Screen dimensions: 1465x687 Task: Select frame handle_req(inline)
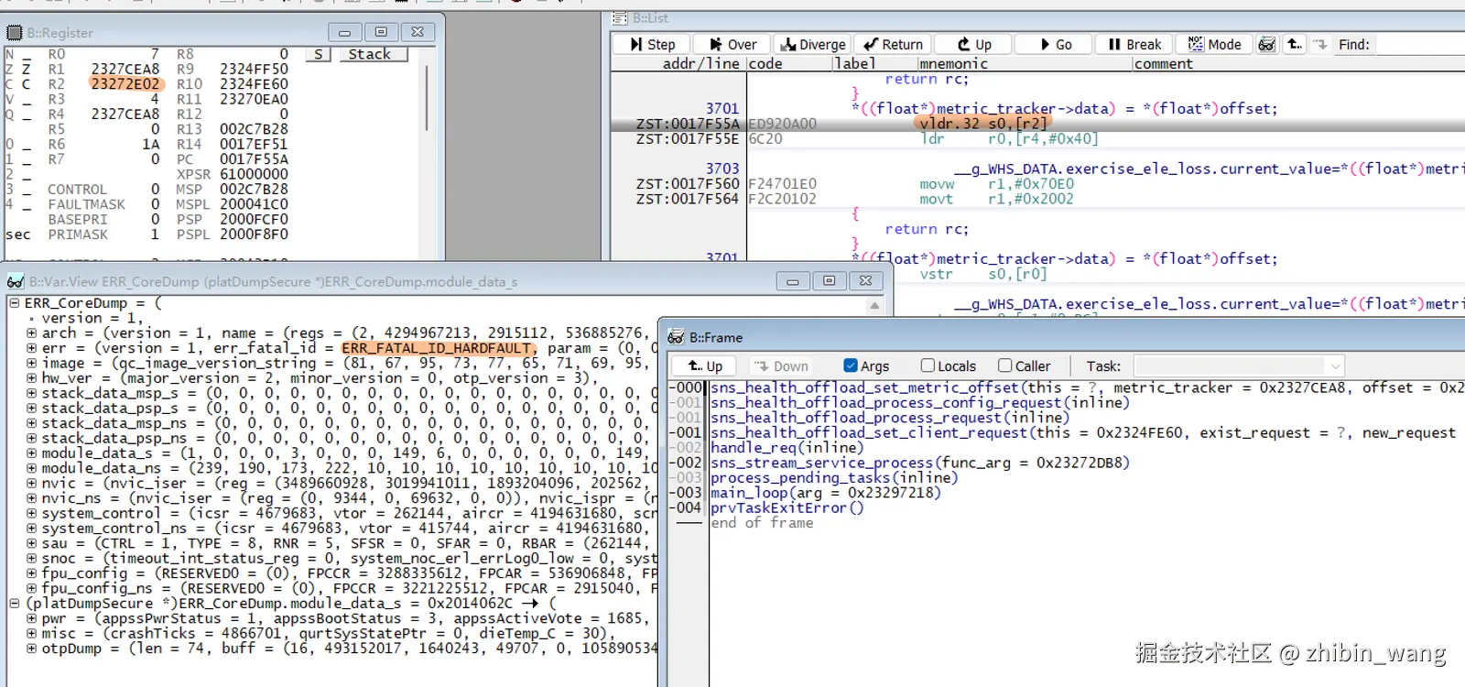pos(787,448)
